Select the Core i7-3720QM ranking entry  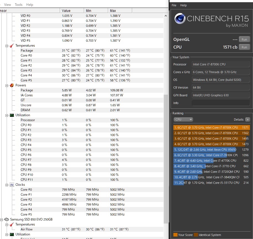click(212, 172)
